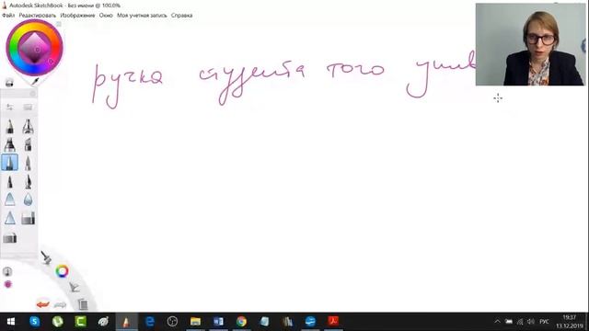Select the highlighted ballpoint pen brush
The height and width of the screenshot is (331, 589).
point(10,163)
